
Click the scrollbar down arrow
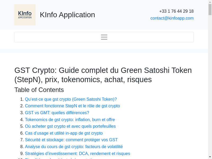(x=210, y=157)
